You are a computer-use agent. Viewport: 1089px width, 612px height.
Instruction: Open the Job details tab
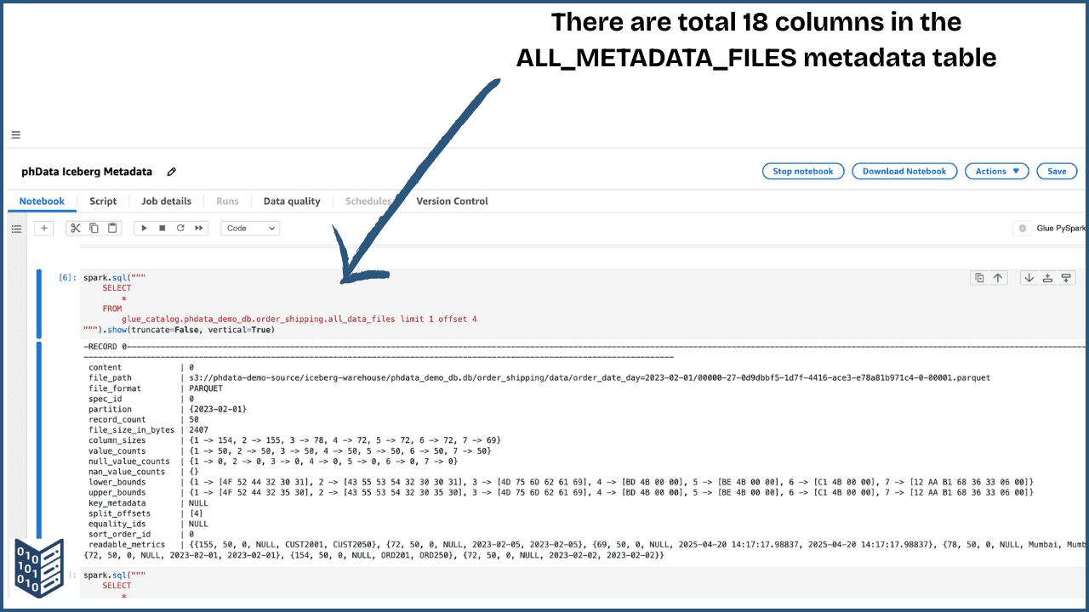pyautogui.click(x=166, y=201)
